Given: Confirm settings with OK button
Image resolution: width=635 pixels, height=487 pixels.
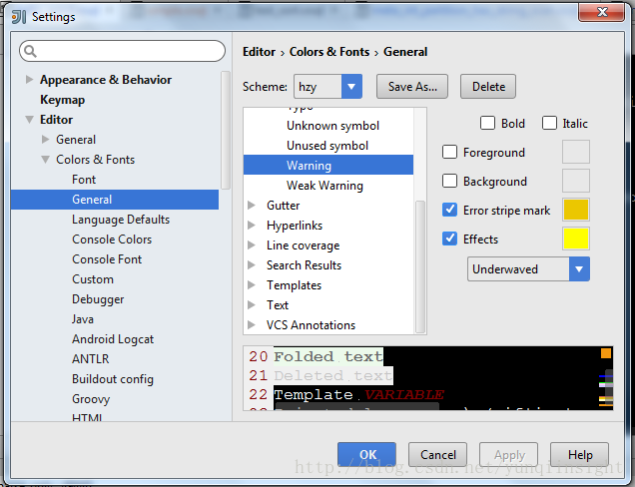Looking at the screenshot, I should point(366,455).
